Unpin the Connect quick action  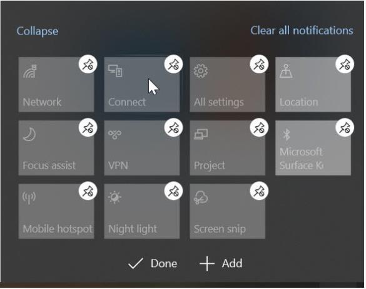click(x=173, y=65)
